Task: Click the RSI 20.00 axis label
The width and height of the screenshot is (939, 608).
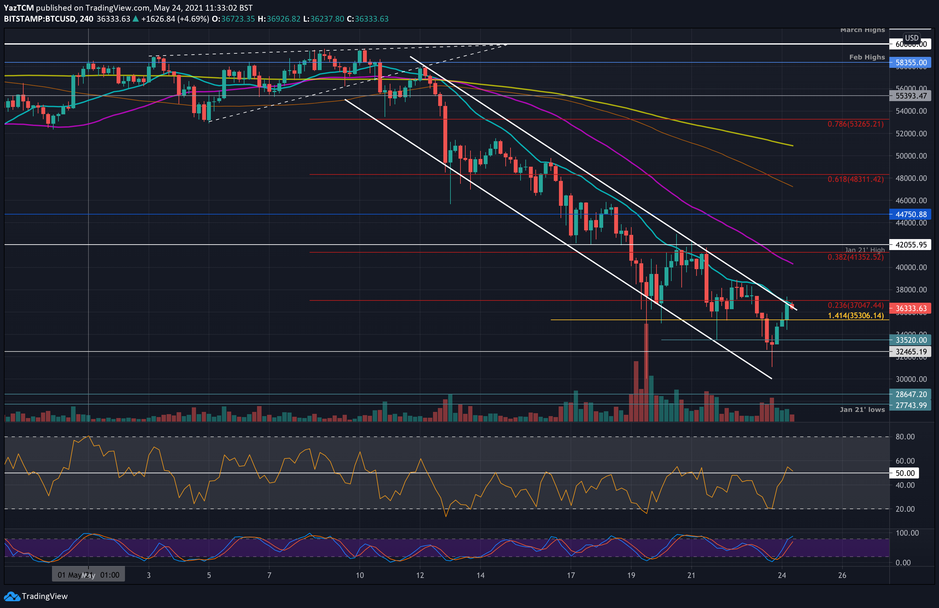Action: (x=905, y=509)
